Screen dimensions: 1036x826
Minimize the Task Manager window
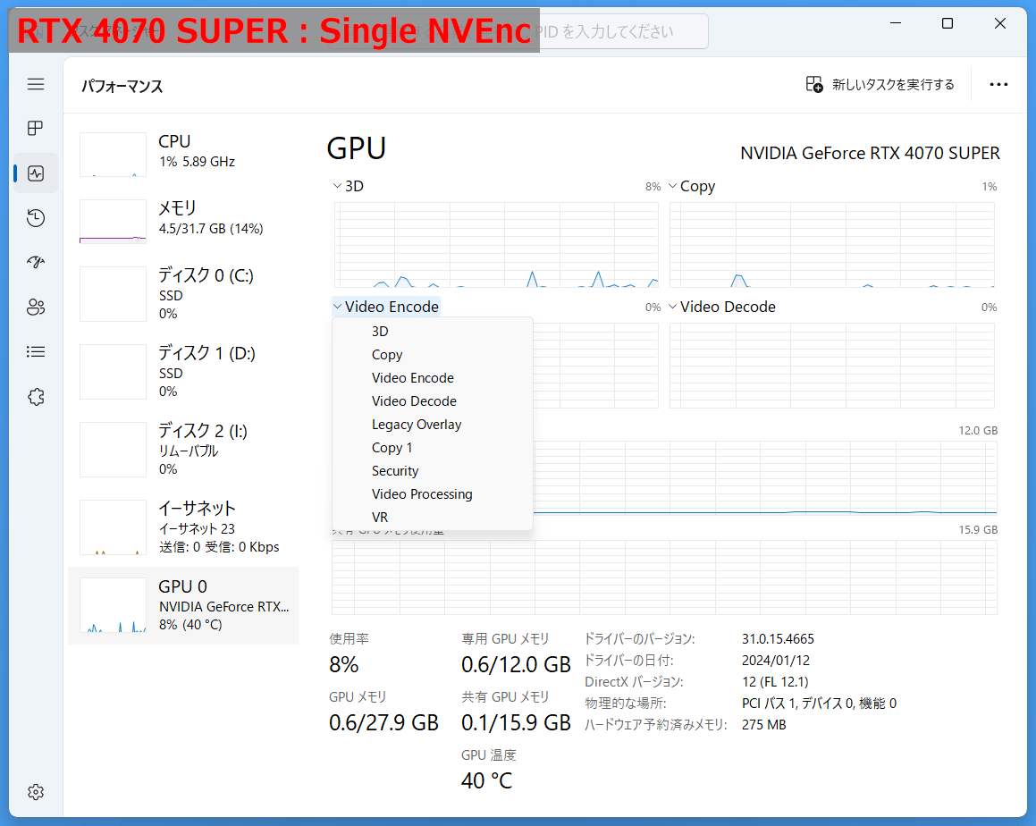[896, 23]
